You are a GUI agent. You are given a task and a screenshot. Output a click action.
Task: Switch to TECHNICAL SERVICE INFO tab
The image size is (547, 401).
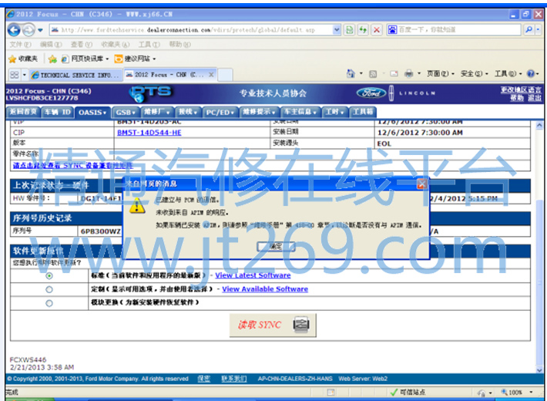tap(76, 75)
